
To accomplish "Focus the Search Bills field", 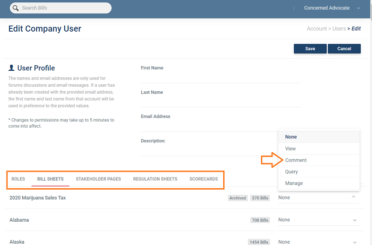I will pos(64,8).
